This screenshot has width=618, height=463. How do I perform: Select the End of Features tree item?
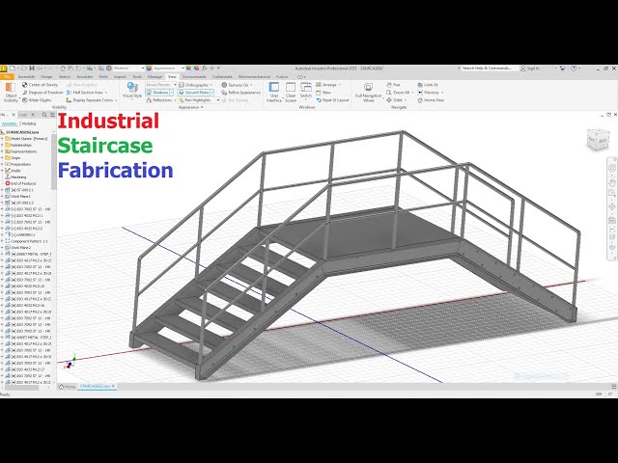[x=20, y=183]
